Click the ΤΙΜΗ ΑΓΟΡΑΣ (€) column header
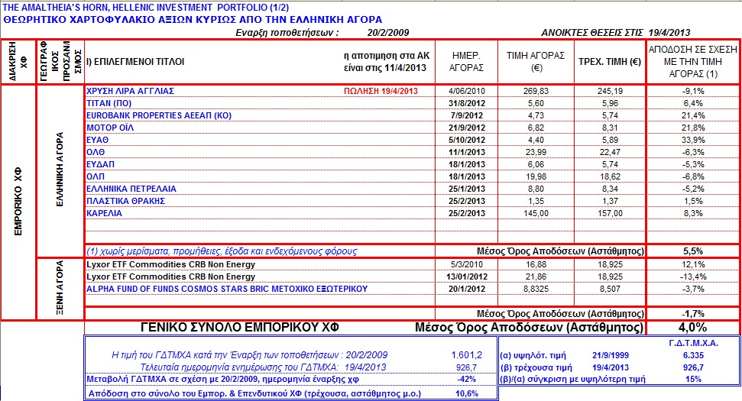Screen dimensions: 742x401 [x=536, y=62]
